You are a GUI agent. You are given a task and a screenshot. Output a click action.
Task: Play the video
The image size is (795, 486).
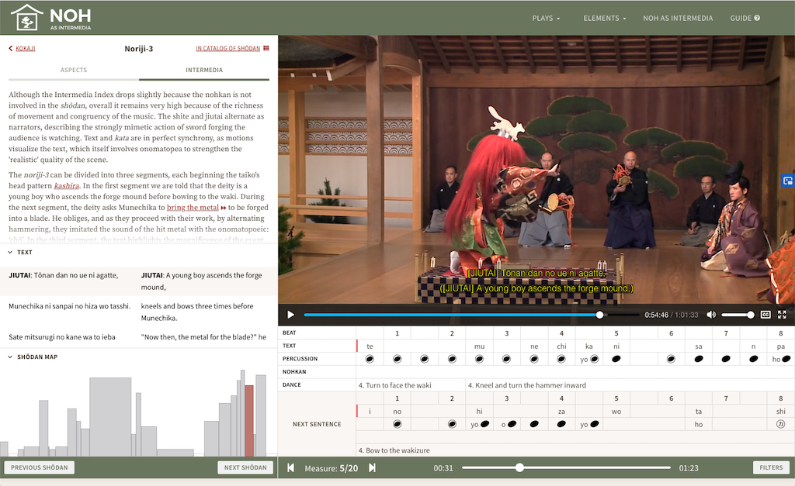[x=291, y=315]
